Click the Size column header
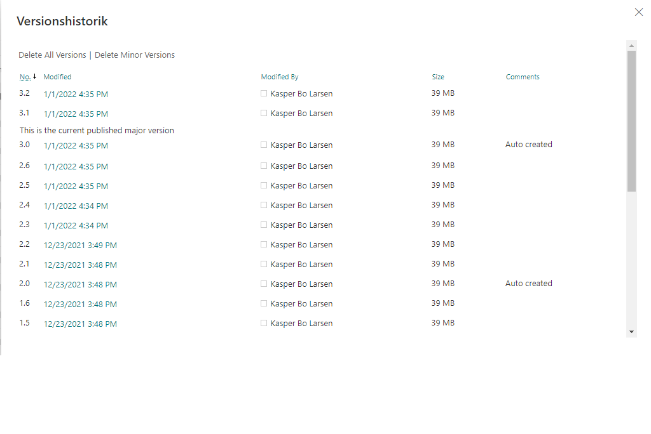The image size is (651, 434). coord(437,76)
